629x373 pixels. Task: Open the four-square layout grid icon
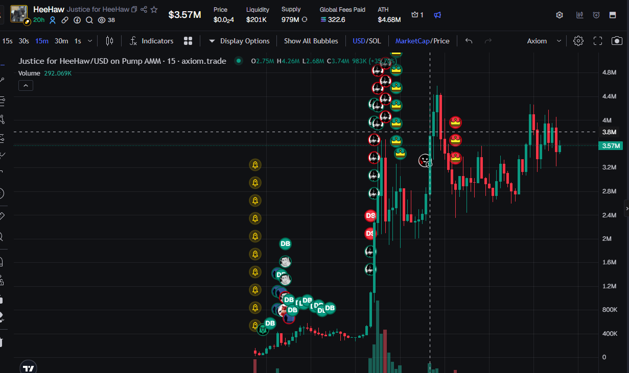coord(188,41)
